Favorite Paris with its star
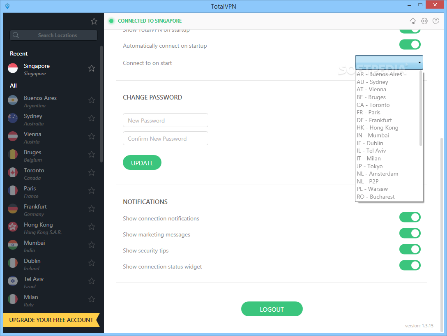Viewport: 447px width, 336px height. pyautogui.click(x=92, y=190)
